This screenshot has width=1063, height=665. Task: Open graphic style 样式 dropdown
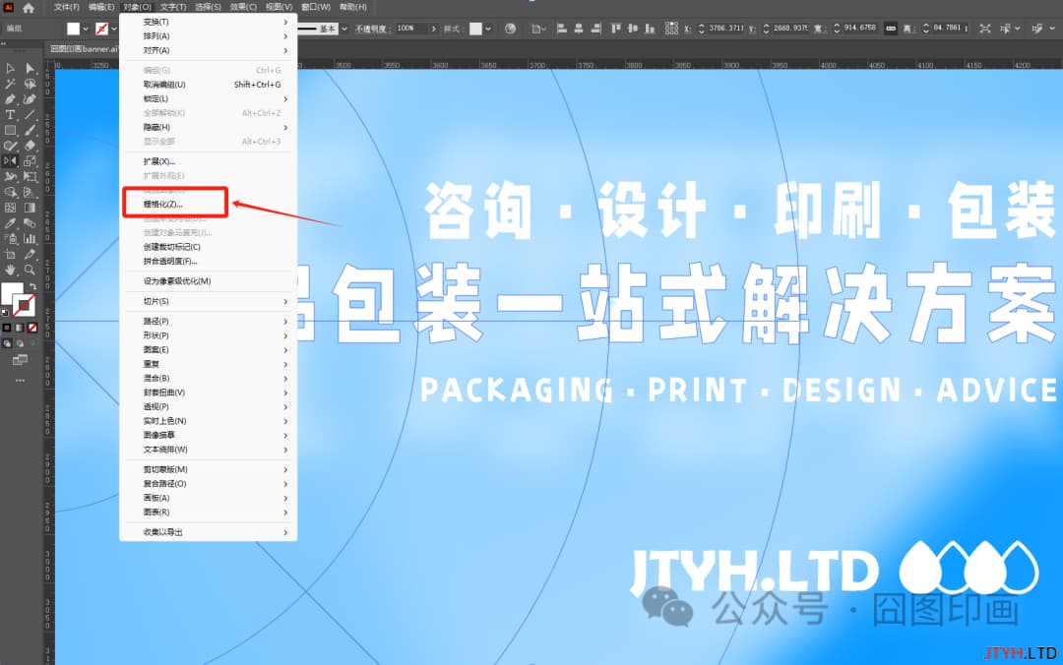click(487, 29)
